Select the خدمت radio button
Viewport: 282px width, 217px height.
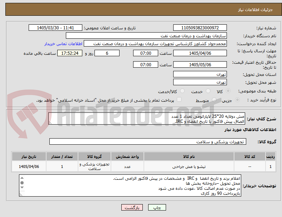[x=208, y=91]
